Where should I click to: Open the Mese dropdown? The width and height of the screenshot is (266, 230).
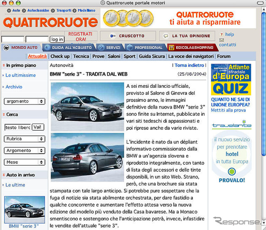[25, 162]
